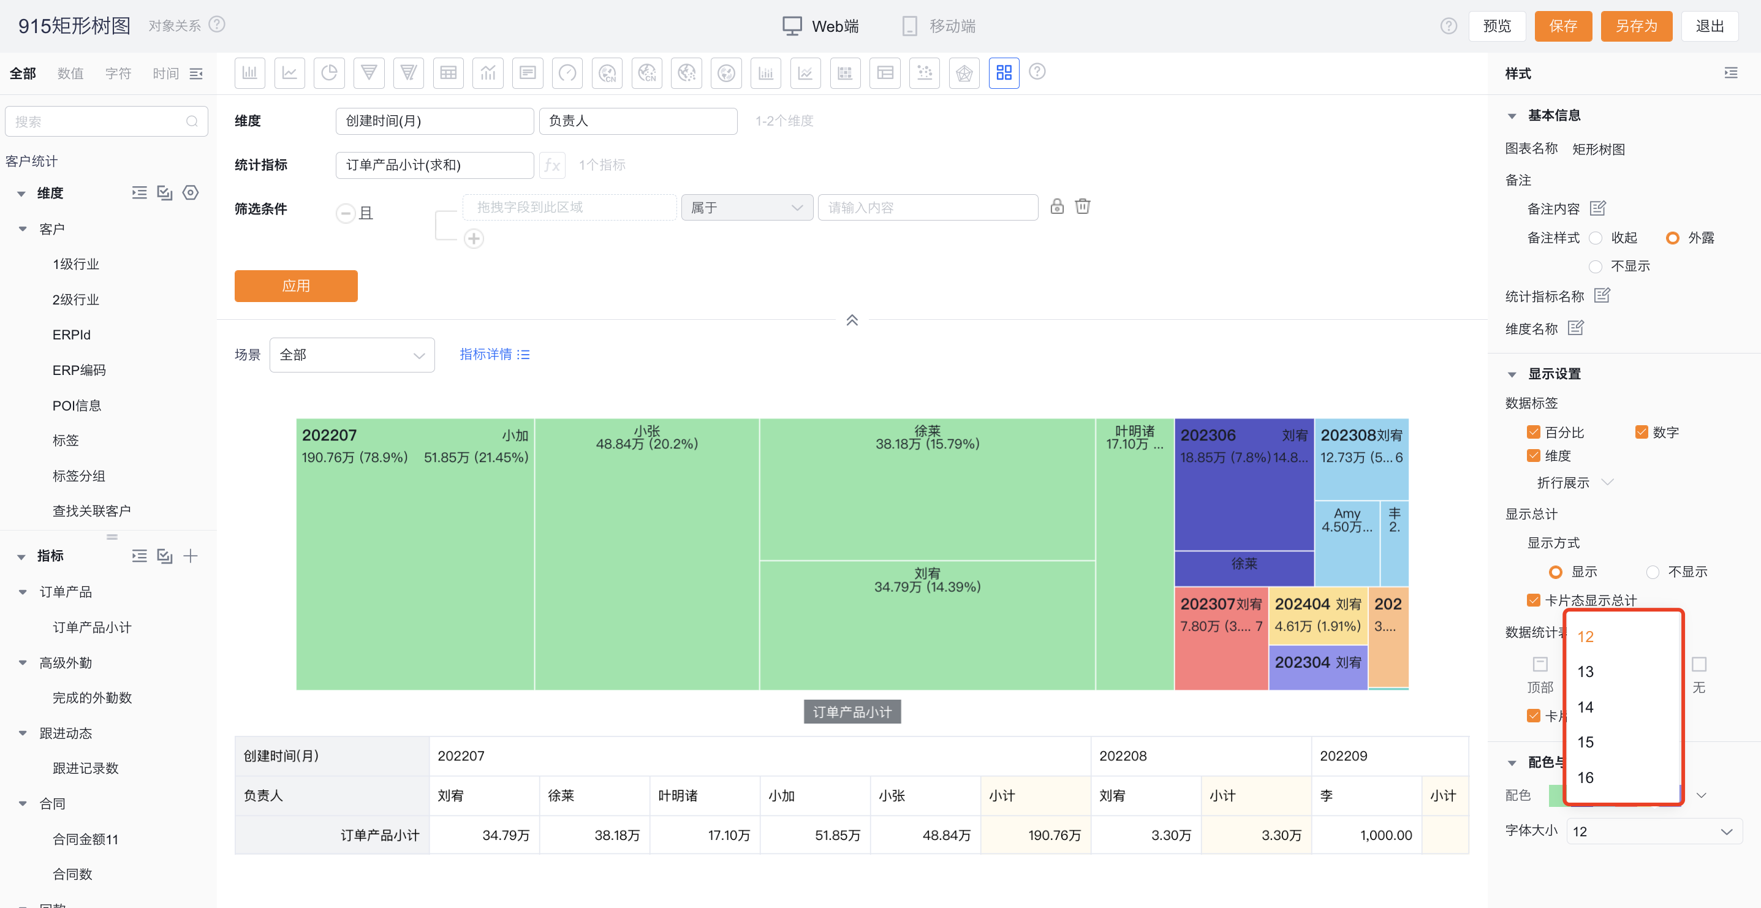Screen dimensions: 1761x908
Task: Click the formula fx icon
Action: (x=551, y=165)
